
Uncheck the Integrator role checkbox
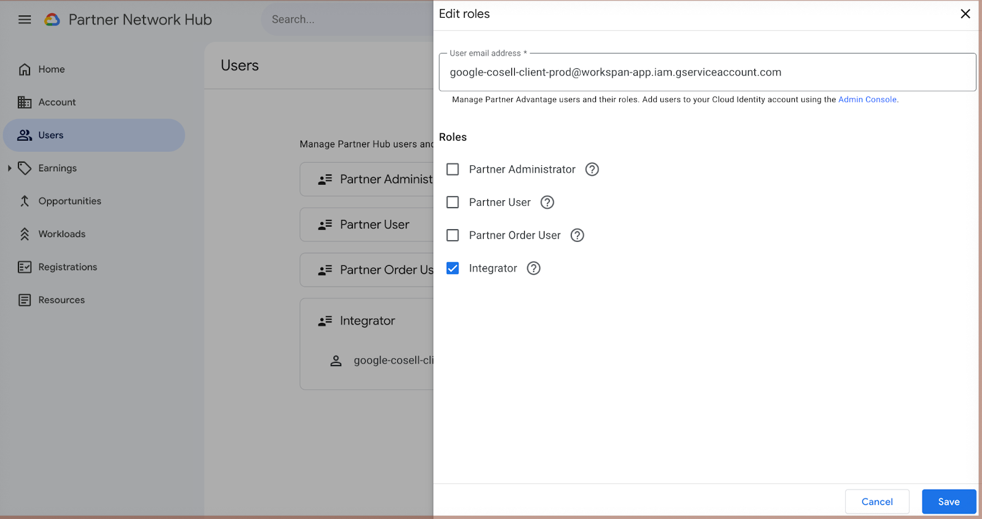click(452, 268)
